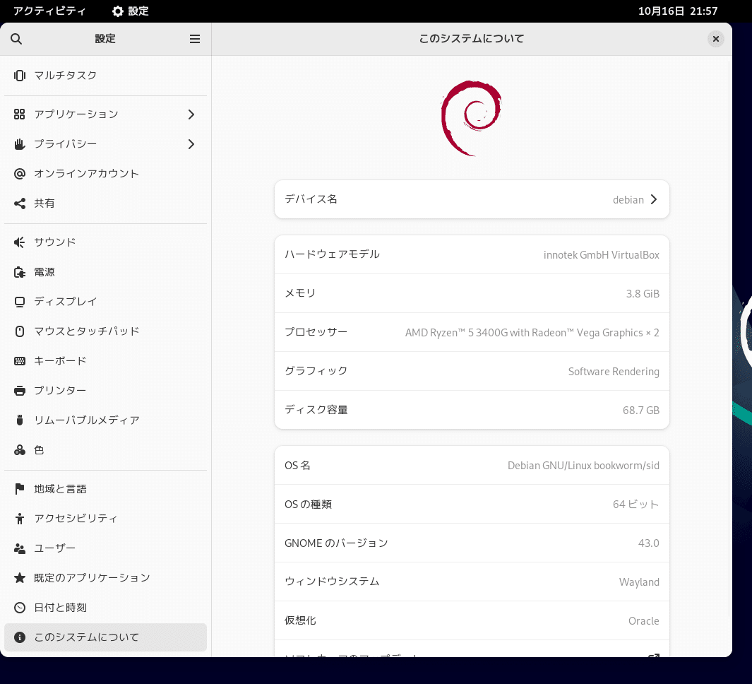Select 日付と時刻 in the sidebar
Viewport: 752px width, 684px height.
point(105,608)
